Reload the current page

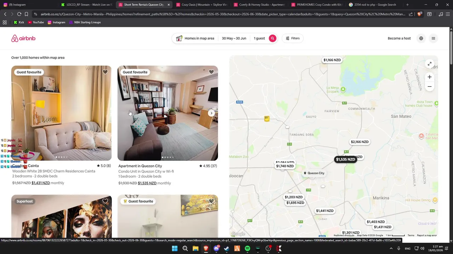(x=19, y=14)
